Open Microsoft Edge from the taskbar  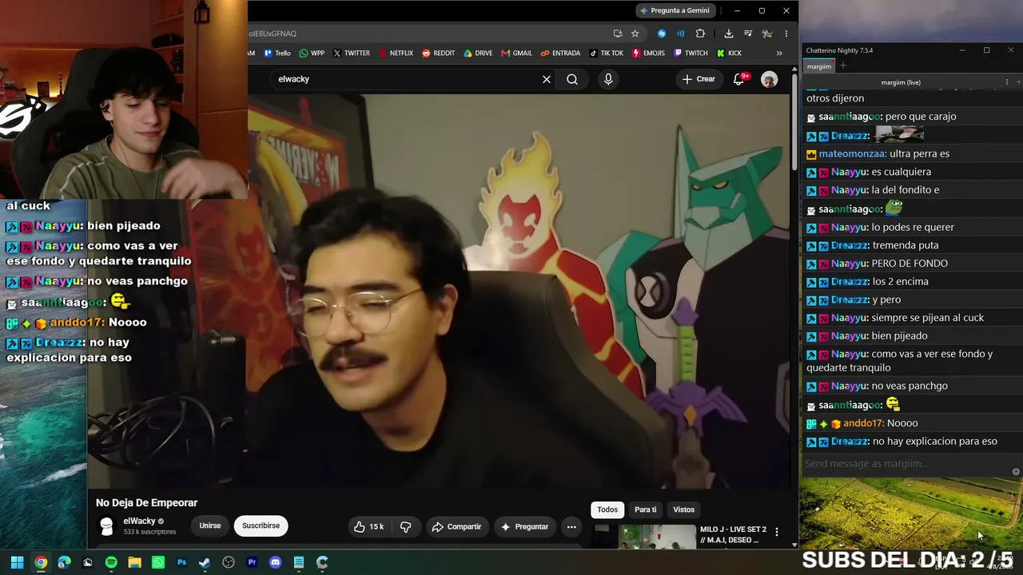point(64,562)
